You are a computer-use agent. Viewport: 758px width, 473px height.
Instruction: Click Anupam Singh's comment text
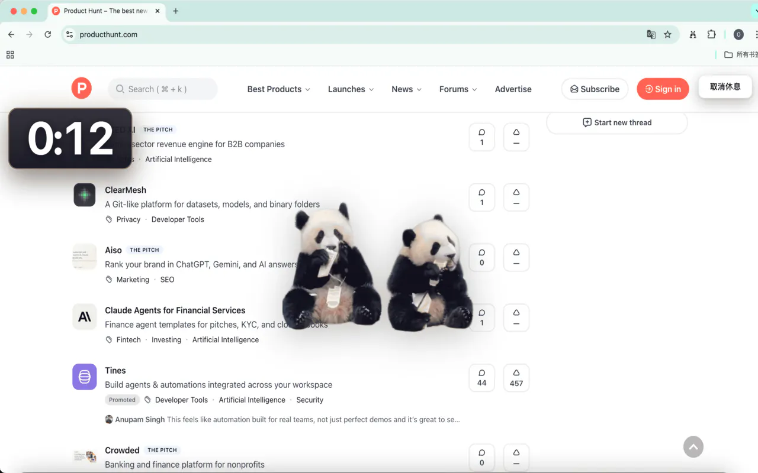(313, 420)
